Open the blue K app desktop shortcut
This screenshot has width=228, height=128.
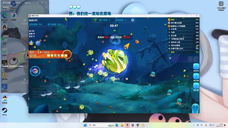click(x=5, y=88)
